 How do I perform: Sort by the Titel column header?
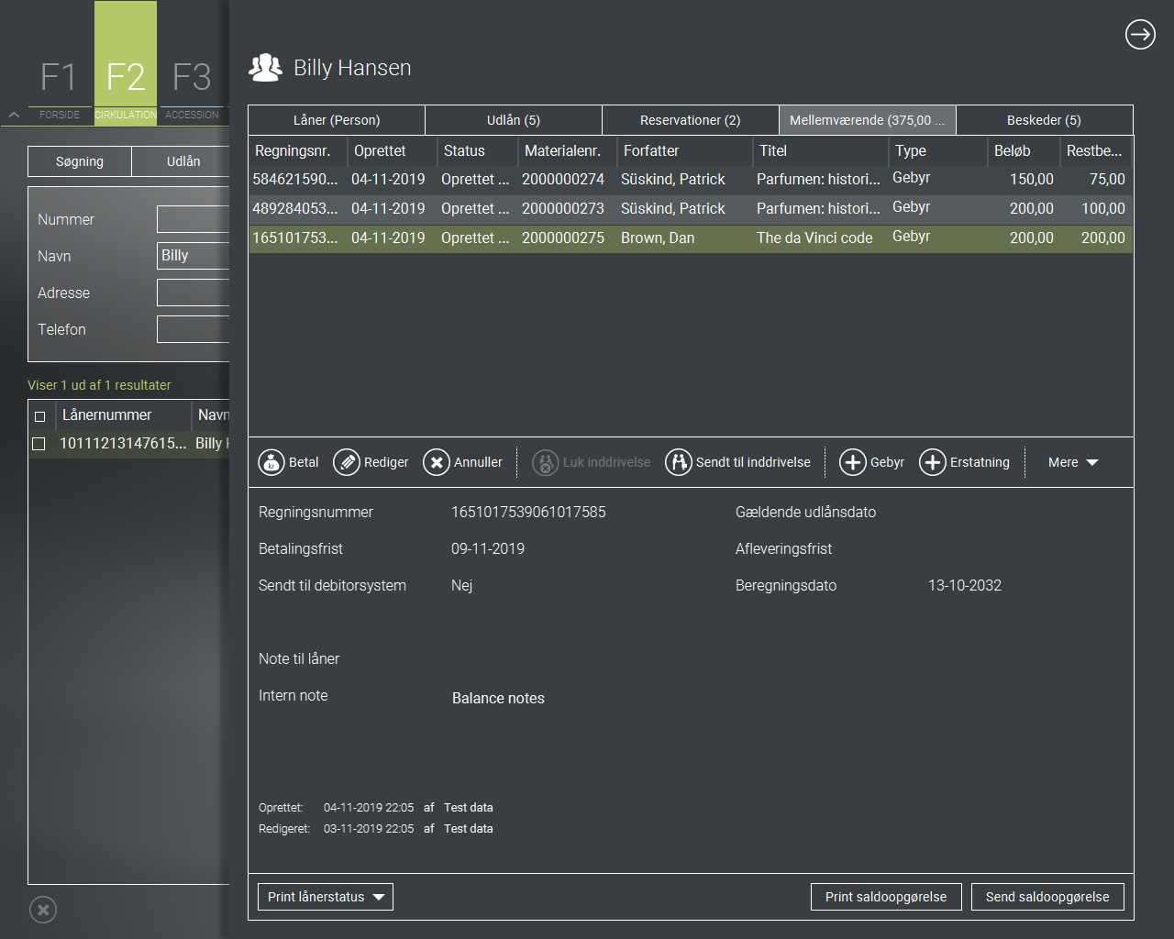pyautogui.click(x=821, y=150)
